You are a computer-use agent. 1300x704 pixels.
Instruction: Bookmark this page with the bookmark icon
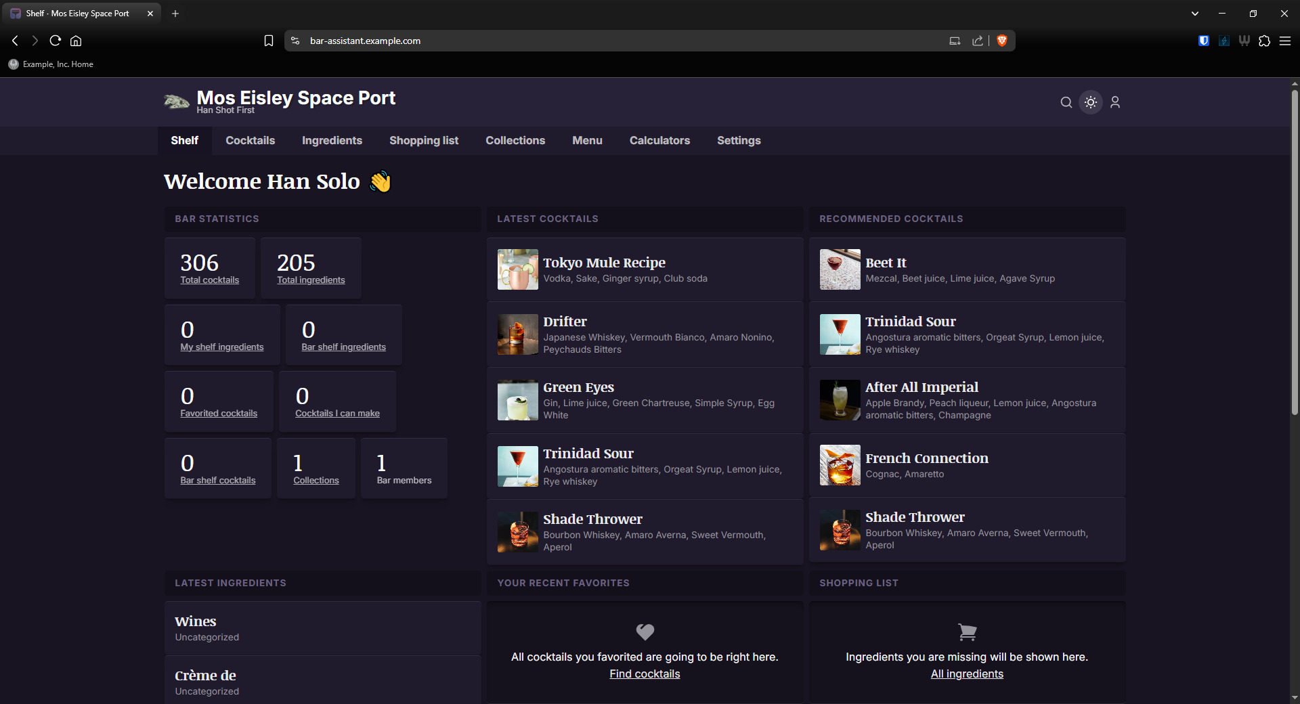269,41
